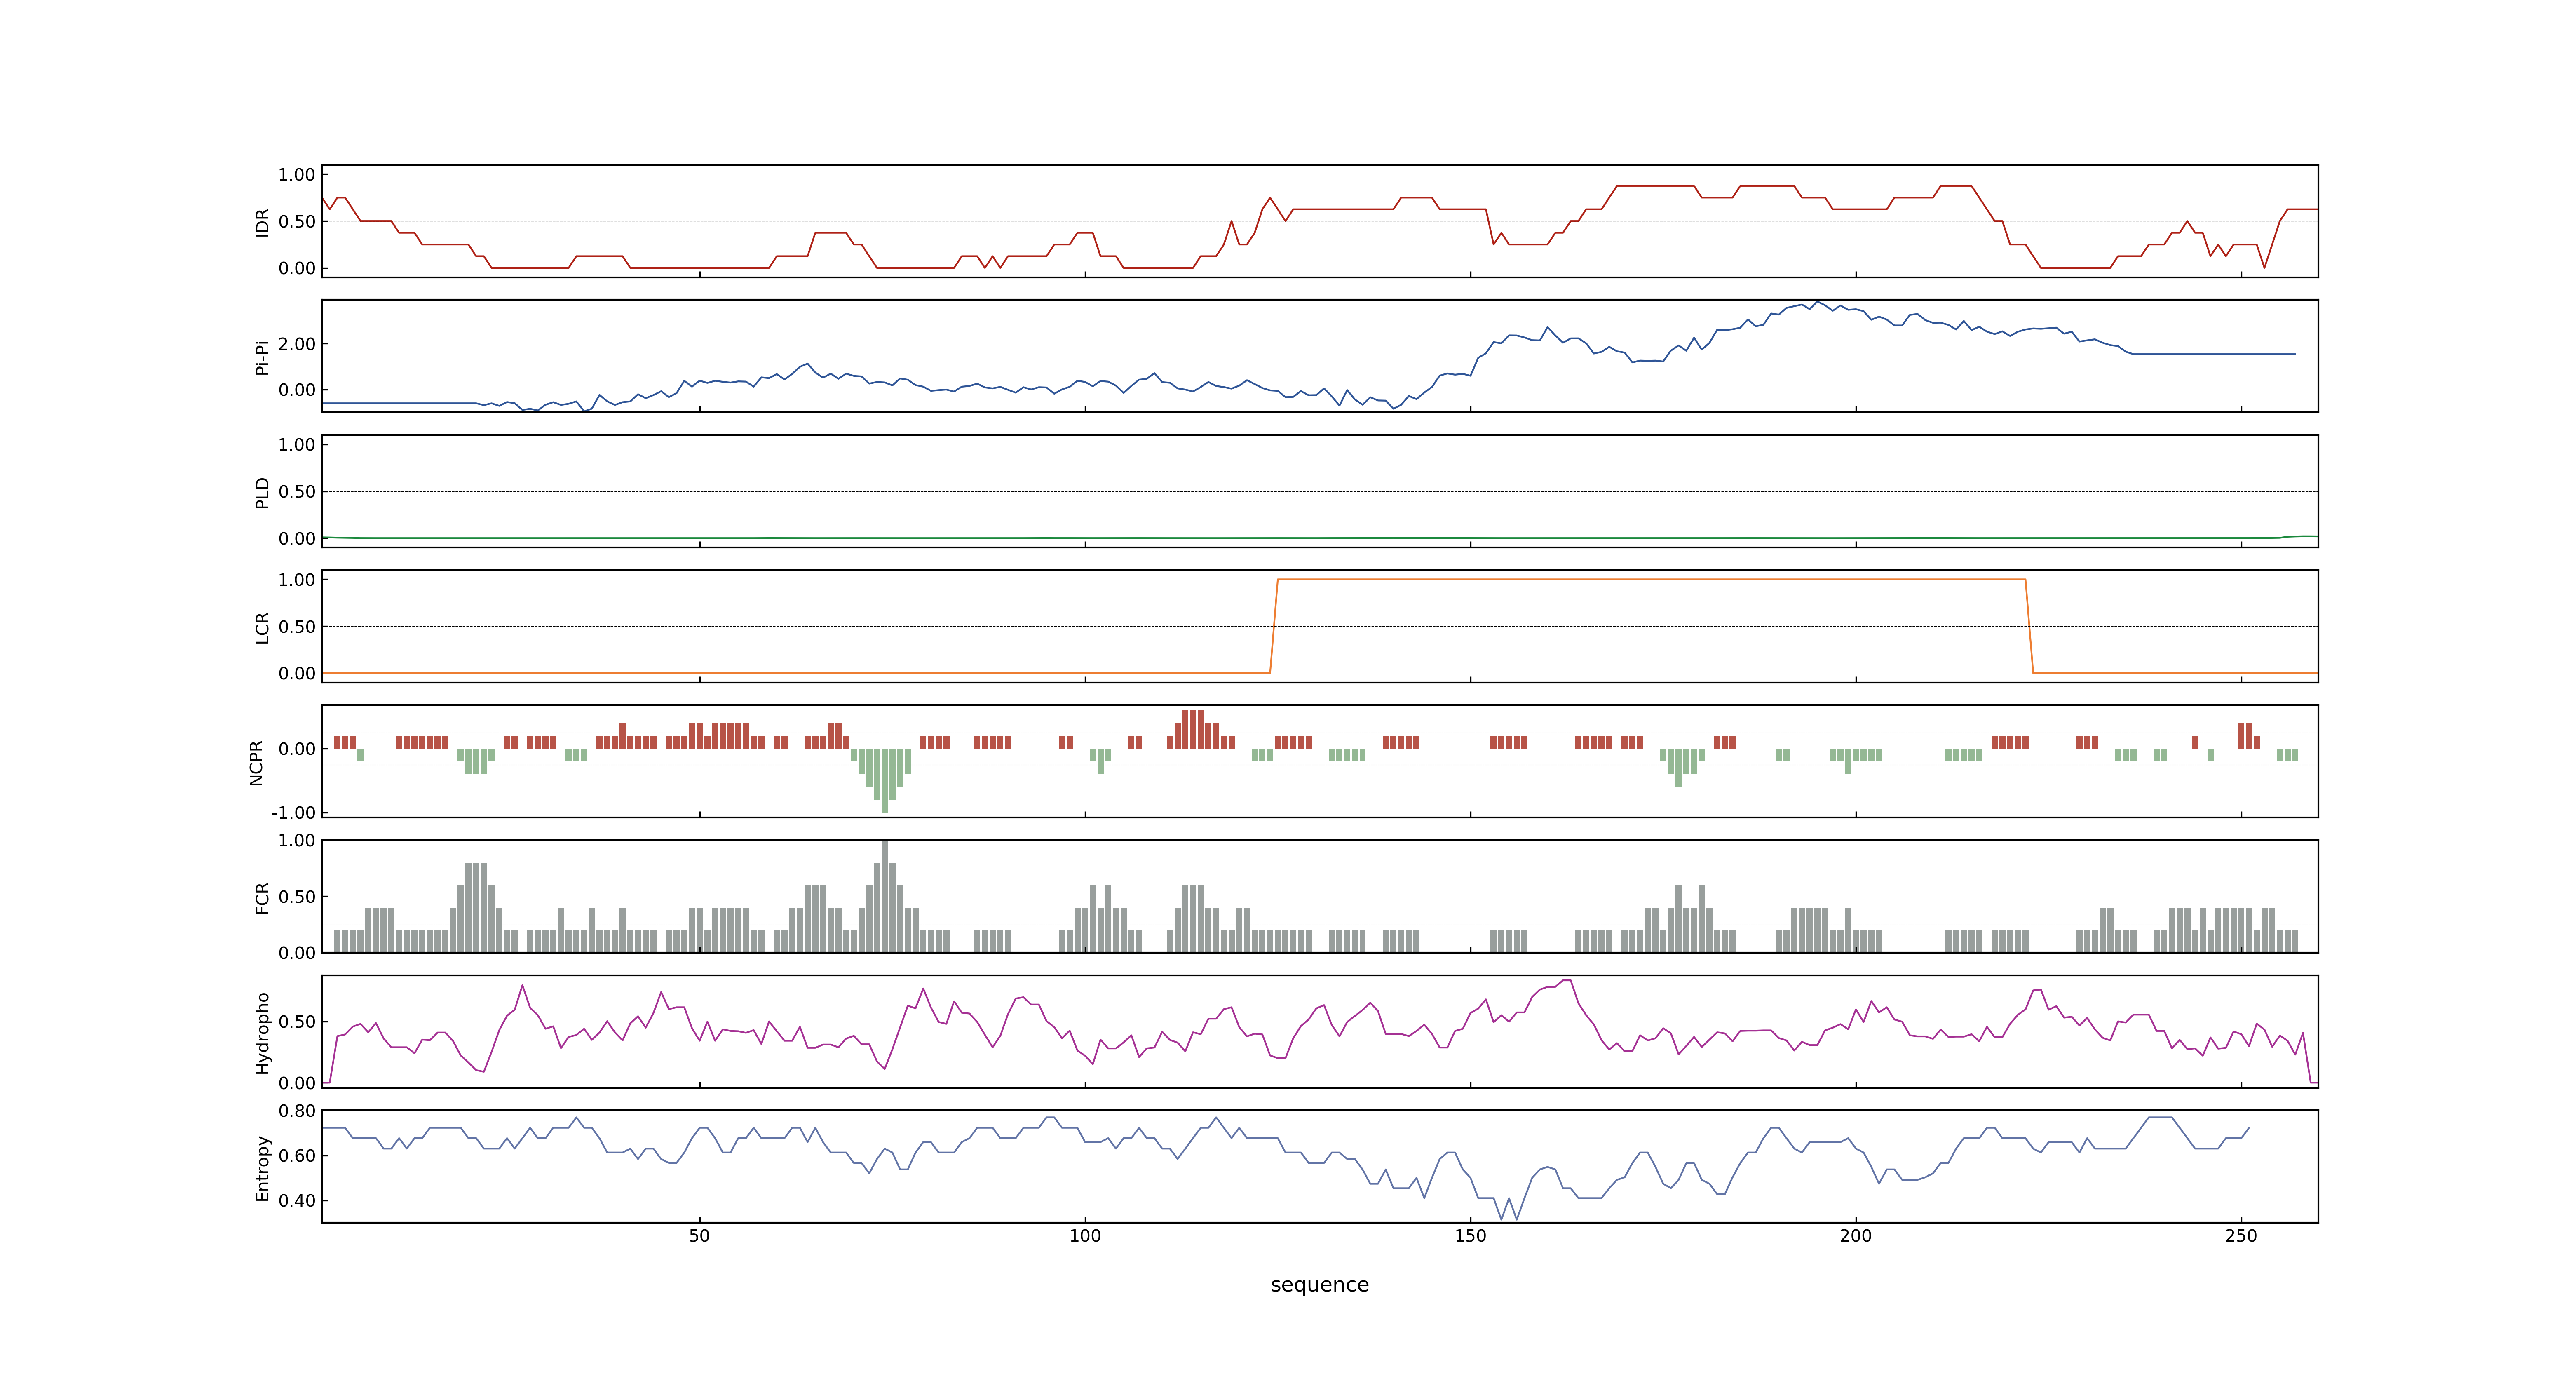Click x-axis tick label 200
This screenshot has width=2576, height=1374.
click(x=1856, y=1236)
